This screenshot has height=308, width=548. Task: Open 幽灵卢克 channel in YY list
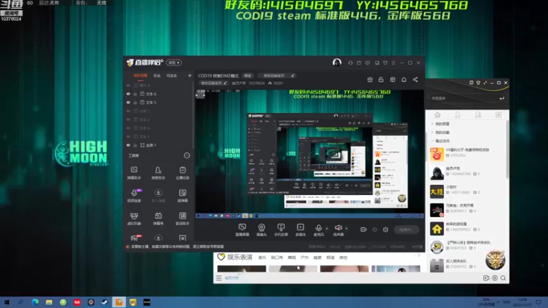[x=467, y=173]
